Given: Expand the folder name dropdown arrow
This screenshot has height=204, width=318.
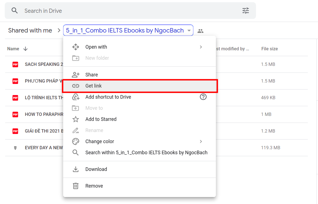Looking at the screenshot, I should pos(189,31).
